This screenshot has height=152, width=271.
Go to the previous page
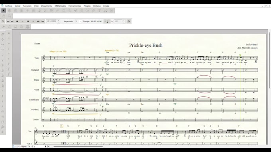(32, 146)
